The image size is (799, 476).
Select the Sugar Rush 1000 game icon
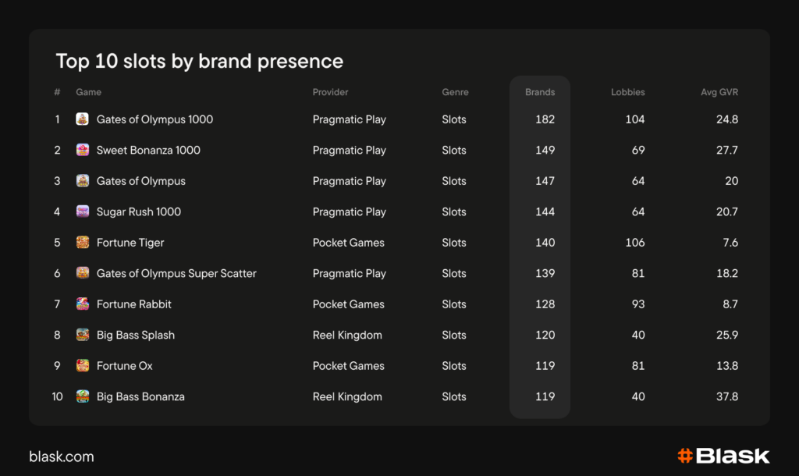[83, 211]
